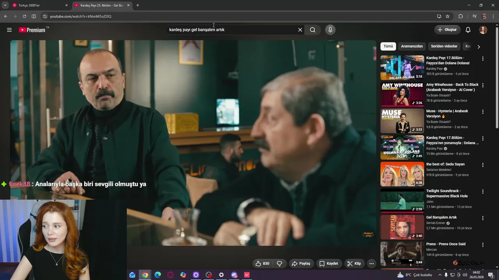Open Seda Sayan best of thumbnail
The width and height of the screenshot is (499, 280).
402,174
